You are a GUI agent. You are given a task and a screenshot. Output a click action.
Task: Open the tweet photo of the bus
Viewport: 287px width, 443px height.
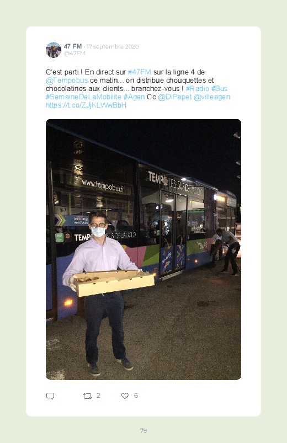click(x=143, y=249)
